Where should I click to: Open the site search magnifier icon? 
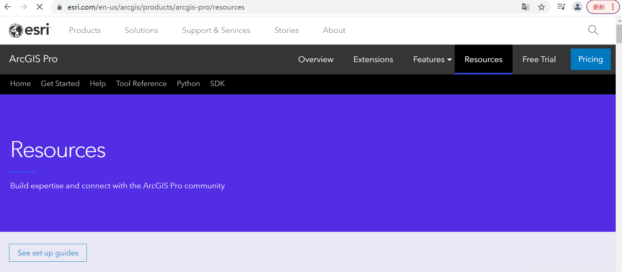coord(593,30)
